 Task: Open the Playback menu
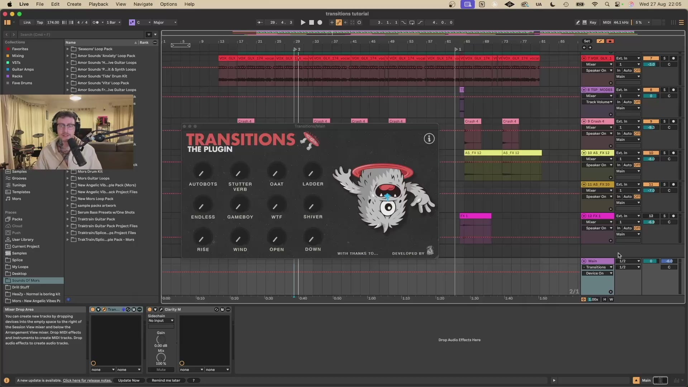(x=99, y=4)
